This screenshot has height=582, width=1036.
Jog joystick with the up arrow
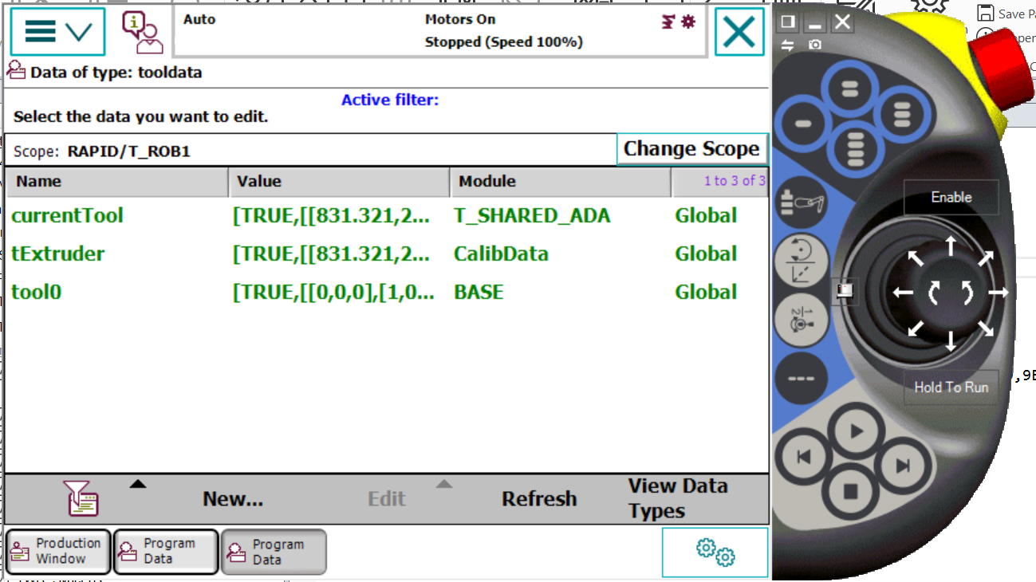(x=951, y=246)
